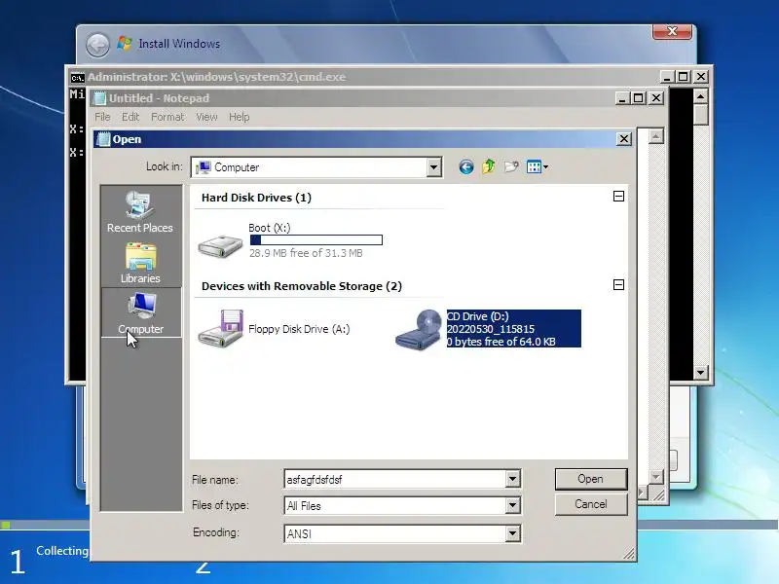Screen dimensions: 779x584
Task: Click the Notepad title bar icon
Action: [x=100, y=98]
